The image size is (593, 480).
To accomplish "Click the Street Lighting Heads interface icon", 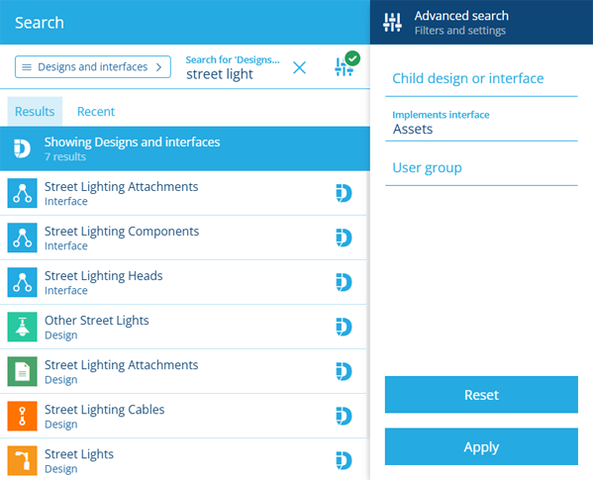I will pyautogui.click(x=23, y=282).
